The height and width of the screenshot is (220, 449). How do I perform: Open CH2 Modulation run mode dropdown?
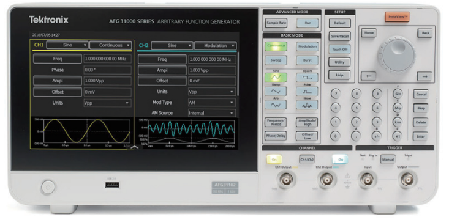(x=216, y=46)
